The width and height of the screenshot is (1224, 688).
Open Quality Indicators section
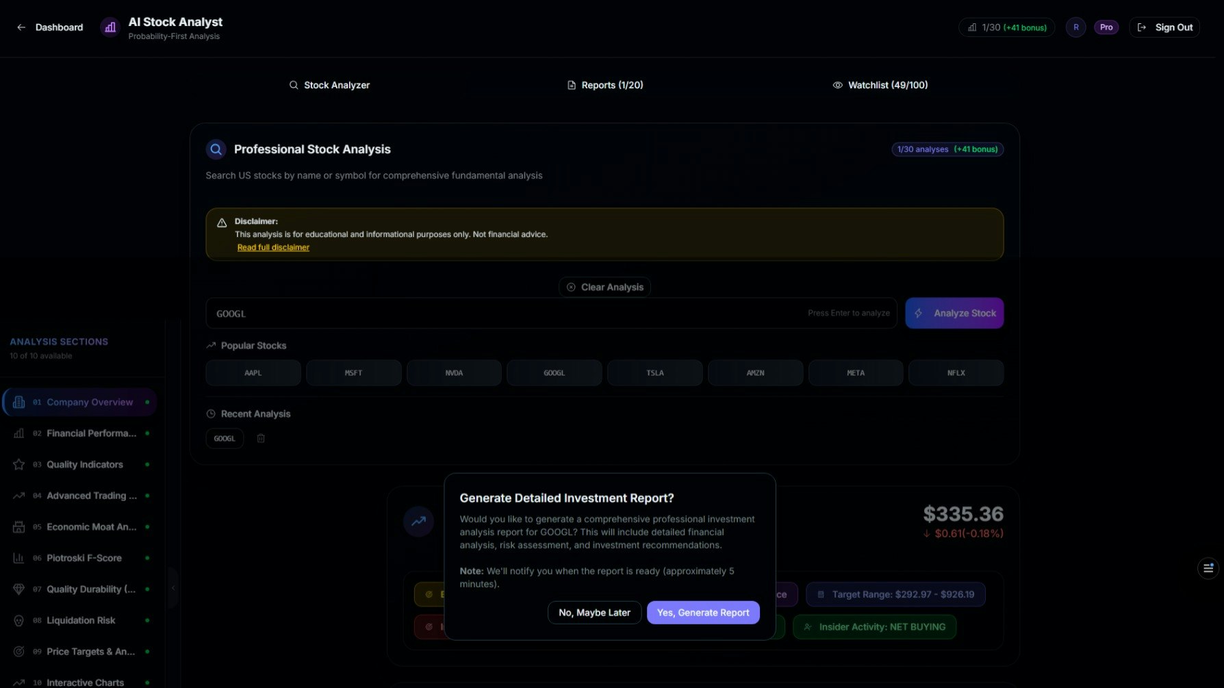click(80, 465)
